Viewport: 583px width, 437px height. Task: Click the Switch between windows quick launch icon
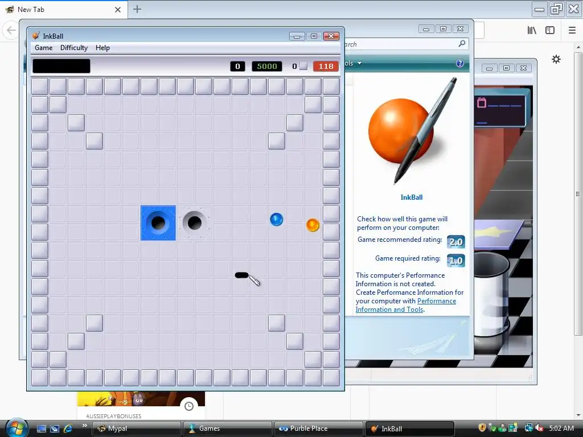pos(55,428)
